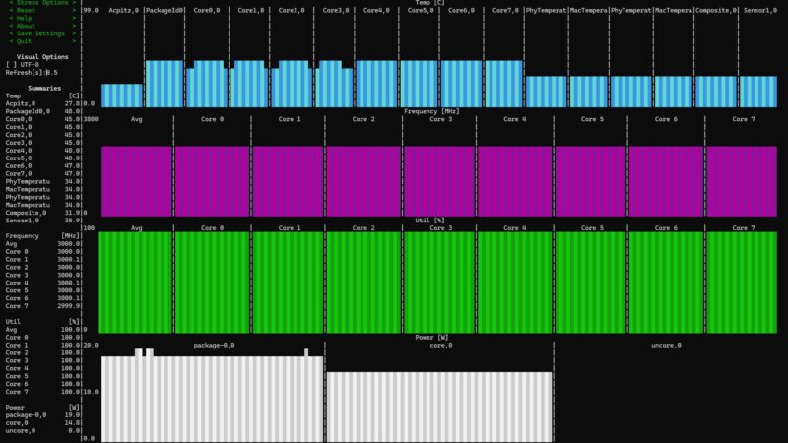The height and width of the screenshot is (443, 788).
Task: Click the PackageId0 label in Temp graph
Action: 164,10
